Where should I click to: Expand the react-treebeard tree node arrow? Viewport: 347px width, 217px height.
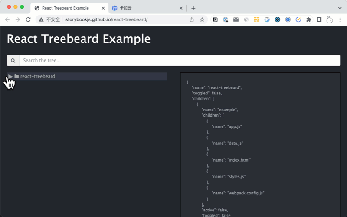click(10, 77)
